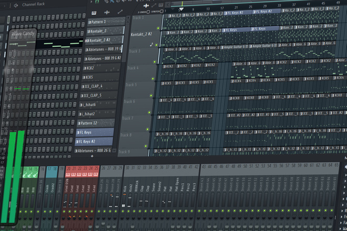Select Track 8 header in playlist
Screen dimensions: 347x231
135,140
